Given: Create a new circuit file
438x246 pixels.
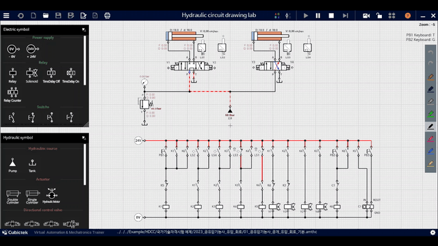Looking at the screenshot, I should (34, 15).
